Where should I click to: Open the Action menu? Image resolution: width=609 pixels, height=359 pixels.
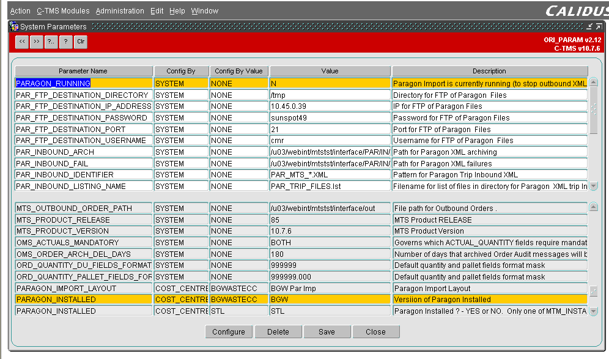point(20,11)
